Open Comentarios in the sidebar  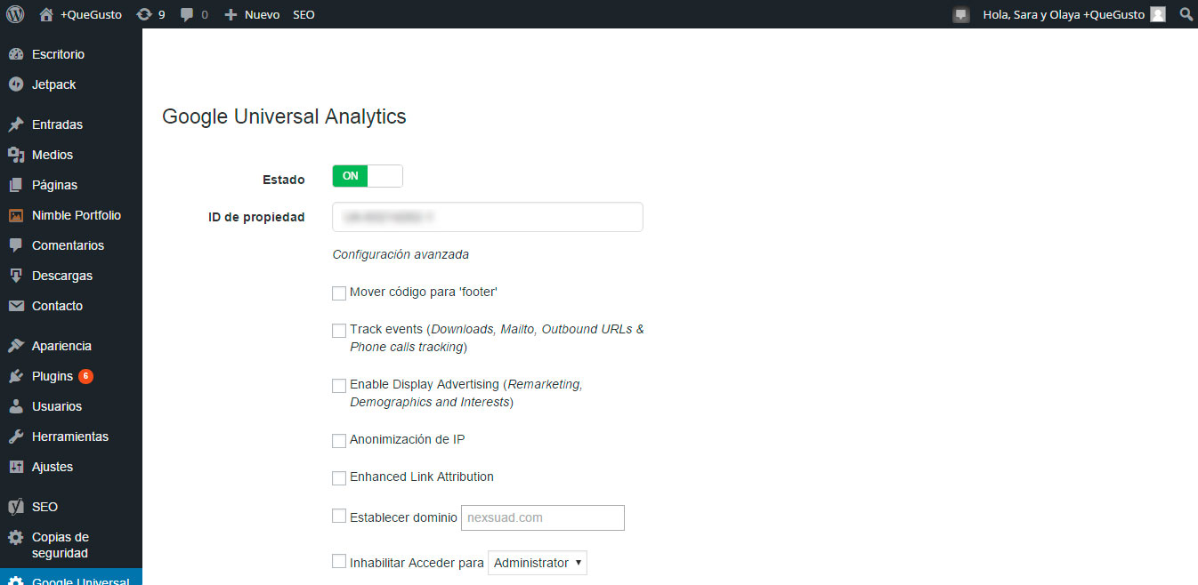click(x=68, y=245)
